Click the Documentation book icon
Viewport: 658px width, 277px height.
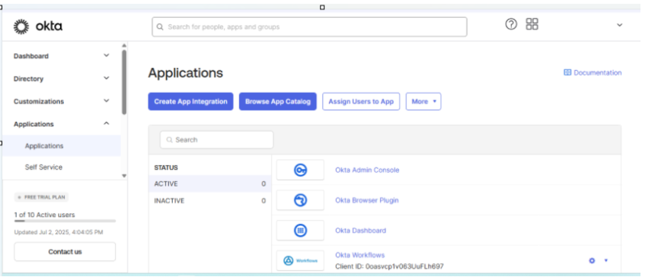[x=567, y=72]
